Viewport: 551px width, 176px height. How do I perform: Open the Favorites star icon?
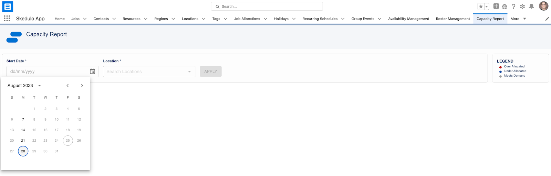[481, 7]
